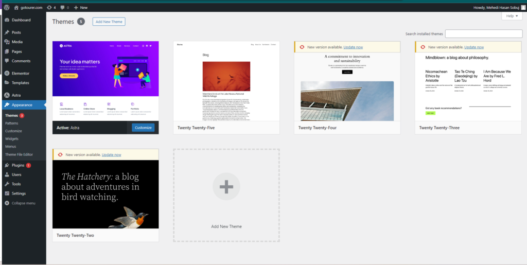Click the Twenty Twenty-Five theme name
Image resolution: width=527 pixels, height=265 pixels.
[x=196, y=128]
